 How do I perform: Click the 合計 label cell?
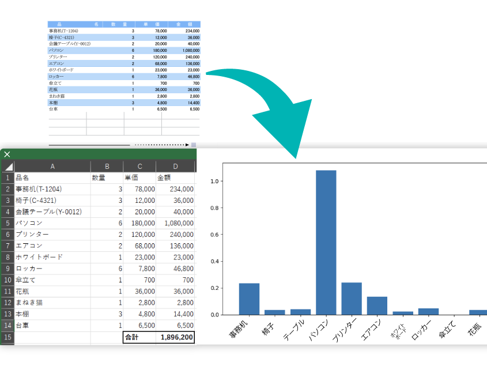140,337
